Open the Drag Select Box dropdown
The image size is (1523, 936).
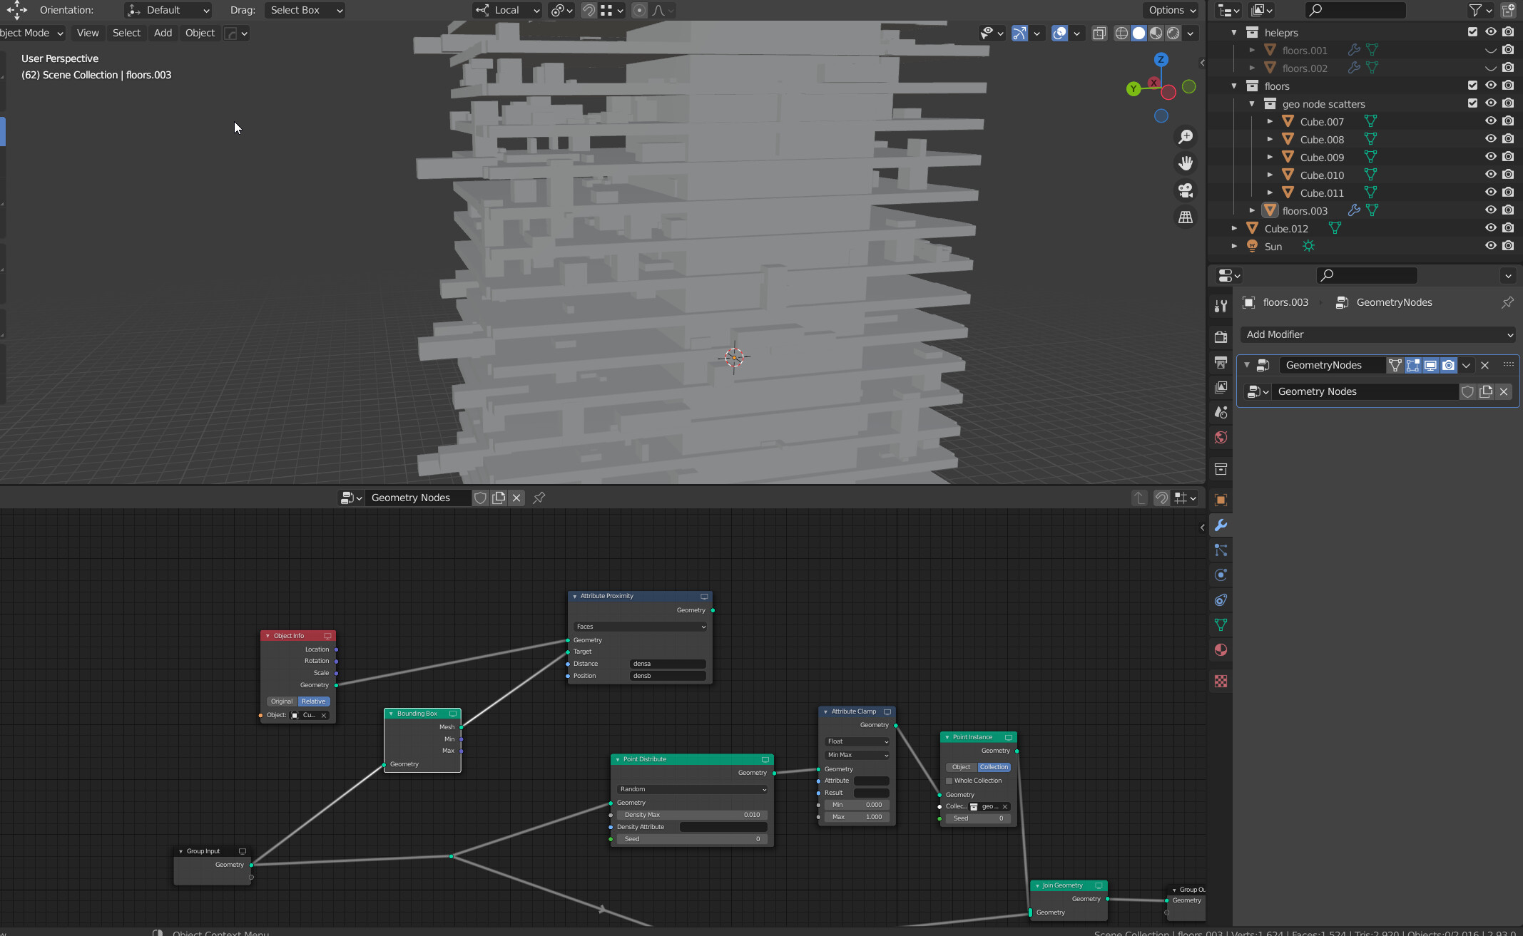pyautogui.click(x=305, y=10)
